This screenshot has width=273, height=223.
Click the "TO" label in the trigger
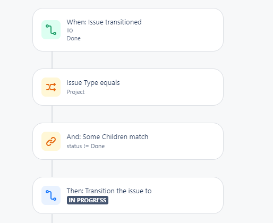point(70,30)
